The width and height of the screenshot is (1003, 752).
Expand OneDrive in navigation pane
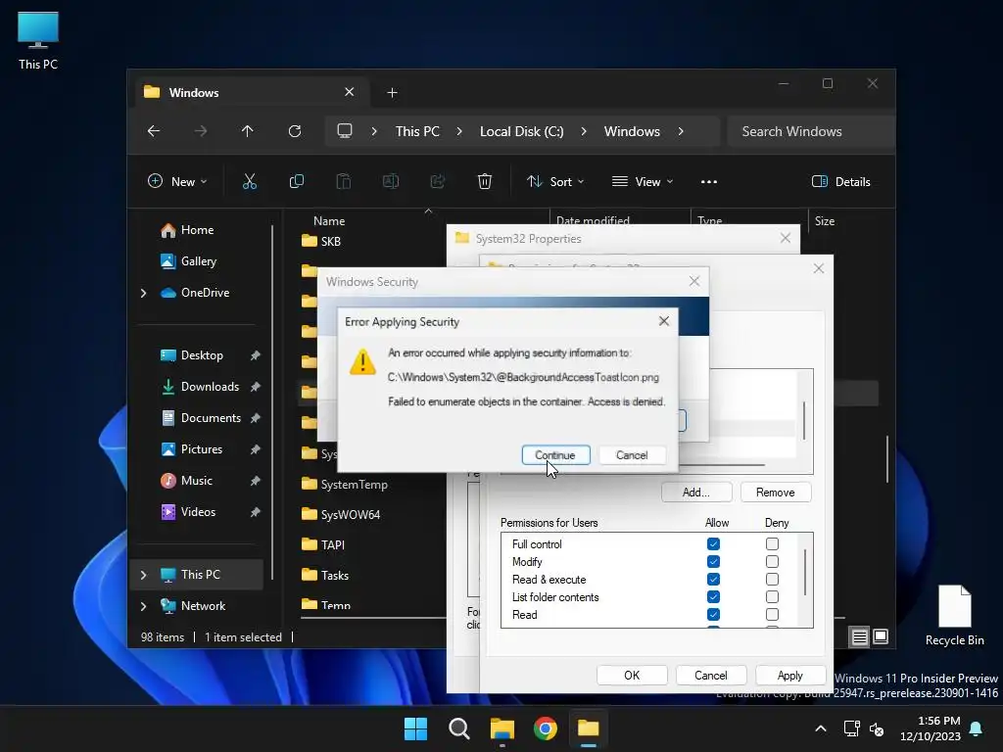[x=143, y=293]
